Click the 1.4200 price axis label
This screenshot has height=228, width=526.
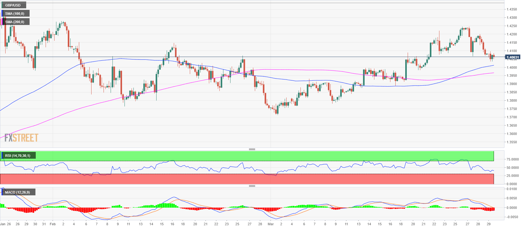pos(512,35)
